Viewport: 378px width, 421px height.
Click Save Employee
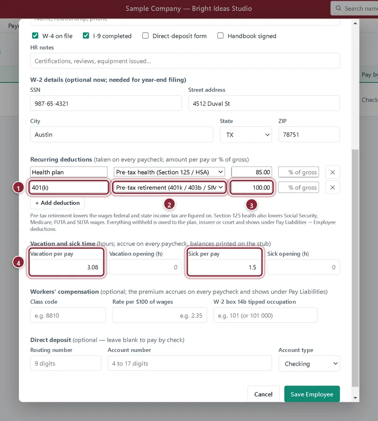tap(312, 394)
